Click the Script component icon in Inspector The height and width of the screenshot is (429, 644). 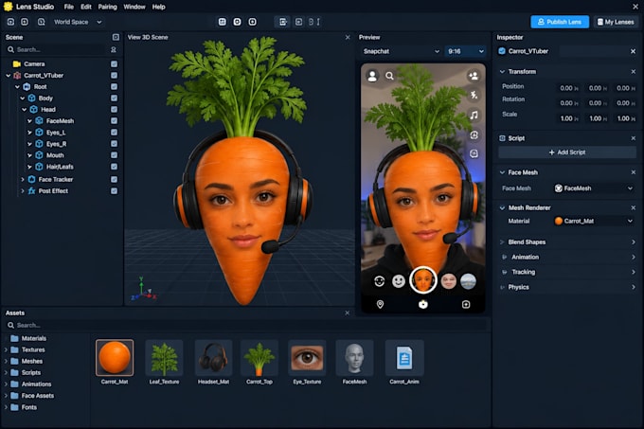coord(502,138)
